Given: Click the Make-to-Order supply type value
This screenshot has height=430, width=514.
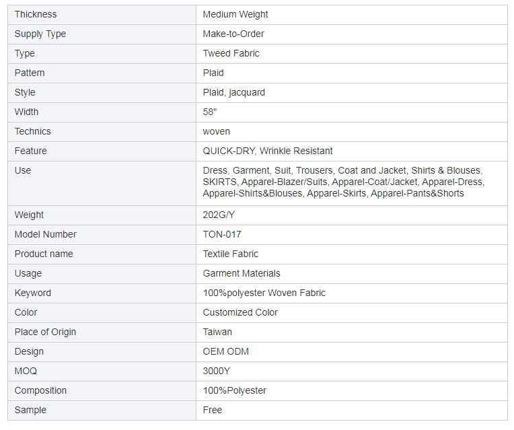Looking at the screenshot, I should coord(233,34).
